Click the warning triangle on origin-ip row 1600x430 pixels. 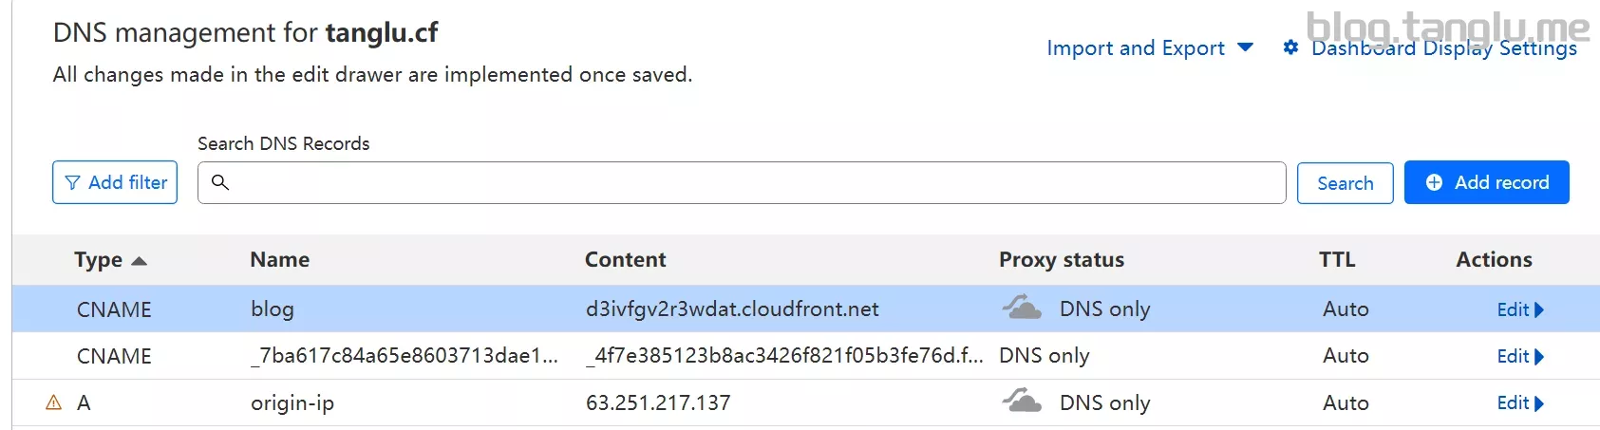54,402
